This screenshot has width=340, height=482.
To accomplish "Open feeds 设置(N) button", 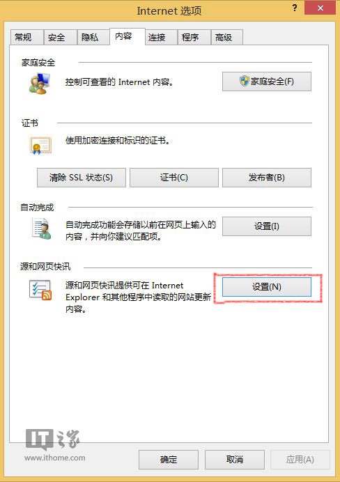I will (x=267, y=287).
